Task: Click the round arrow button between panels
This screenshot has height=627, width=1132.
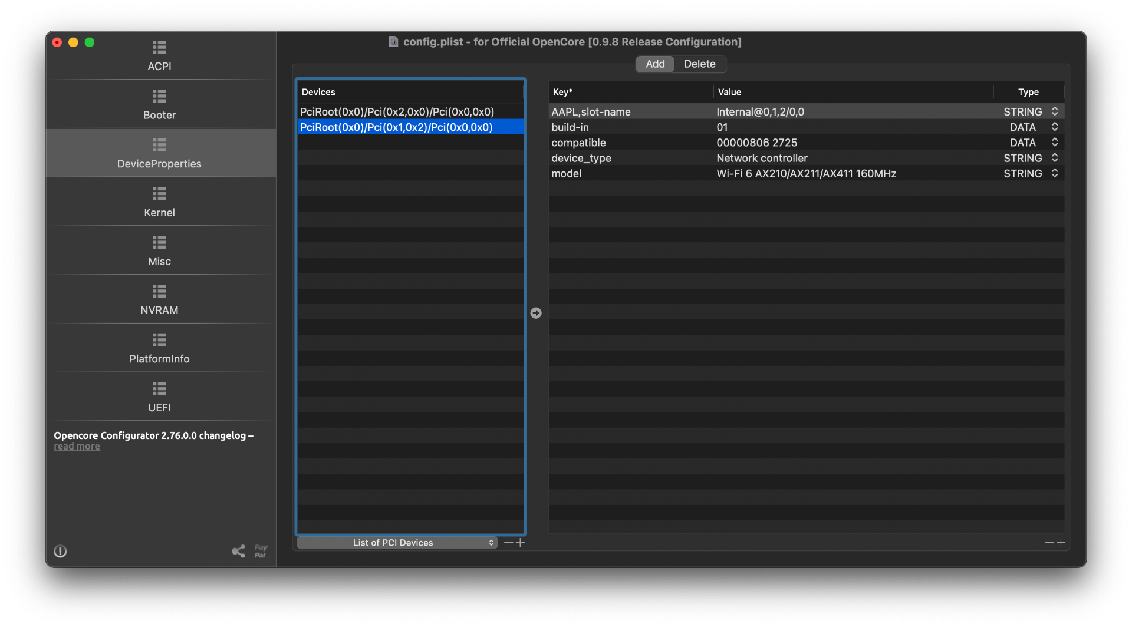Action: [x=536, y=313]
